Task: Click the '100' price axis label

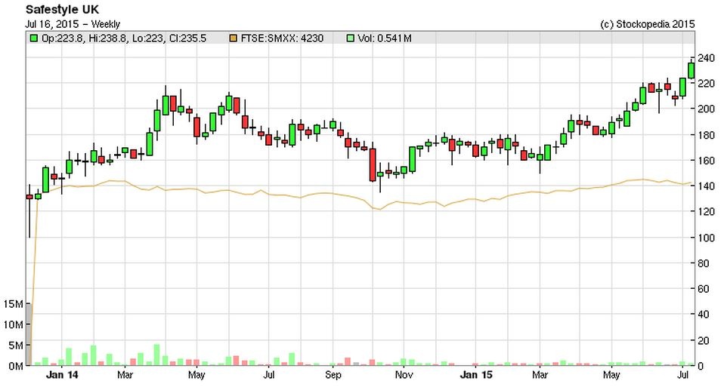Action: click(707, 238)
